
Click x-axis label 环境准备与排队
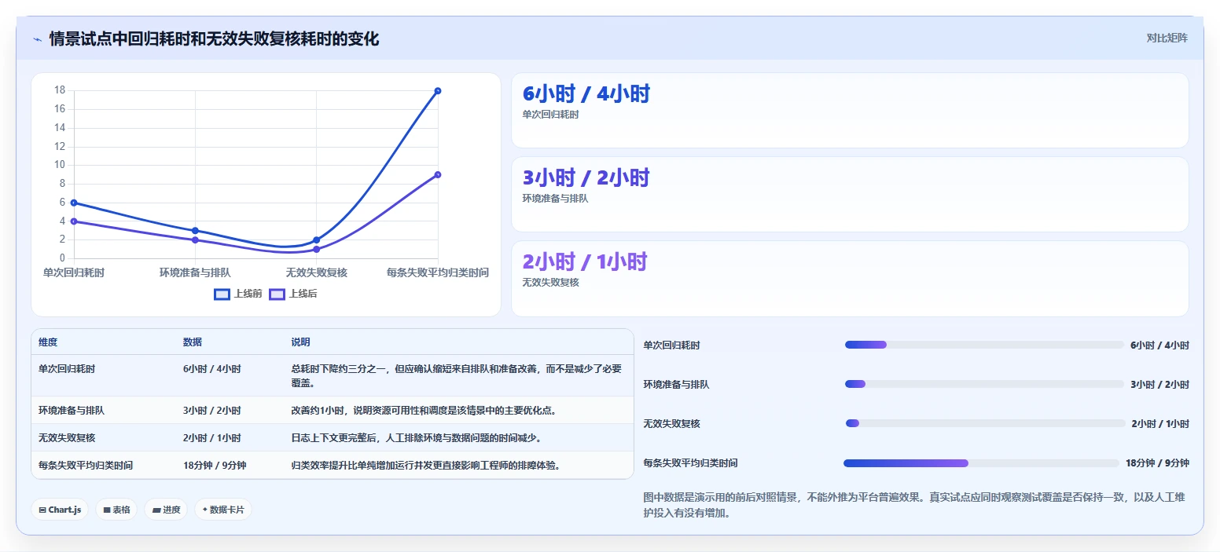pyautogui.click(x=195, y=272)
